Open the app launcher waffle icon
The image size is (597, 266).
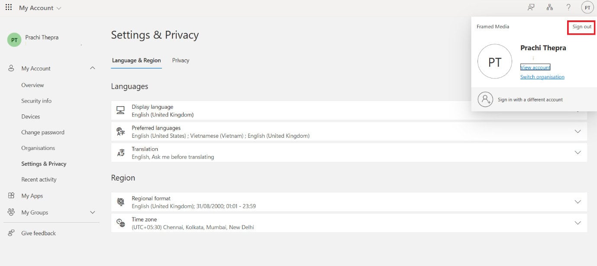[9, 7]
